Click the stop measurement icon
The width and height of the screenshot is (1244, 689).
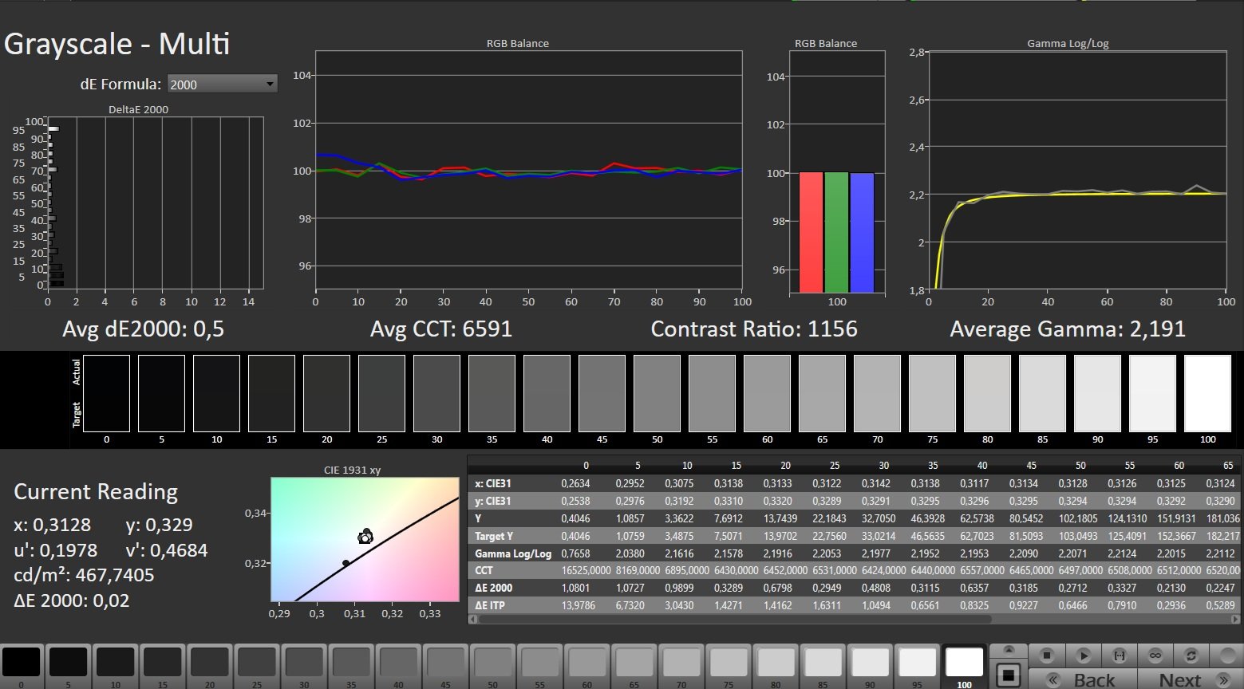1047,656
